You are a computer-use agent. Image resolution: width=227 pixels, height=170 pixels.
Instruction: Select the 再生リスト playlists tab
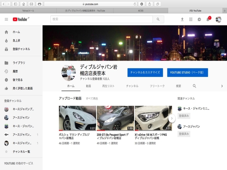(x=108, y=86)
